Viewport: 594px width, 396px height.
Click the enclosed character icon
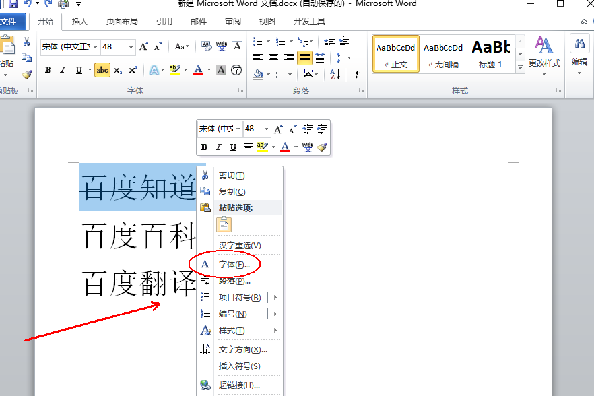coord(236,70)
